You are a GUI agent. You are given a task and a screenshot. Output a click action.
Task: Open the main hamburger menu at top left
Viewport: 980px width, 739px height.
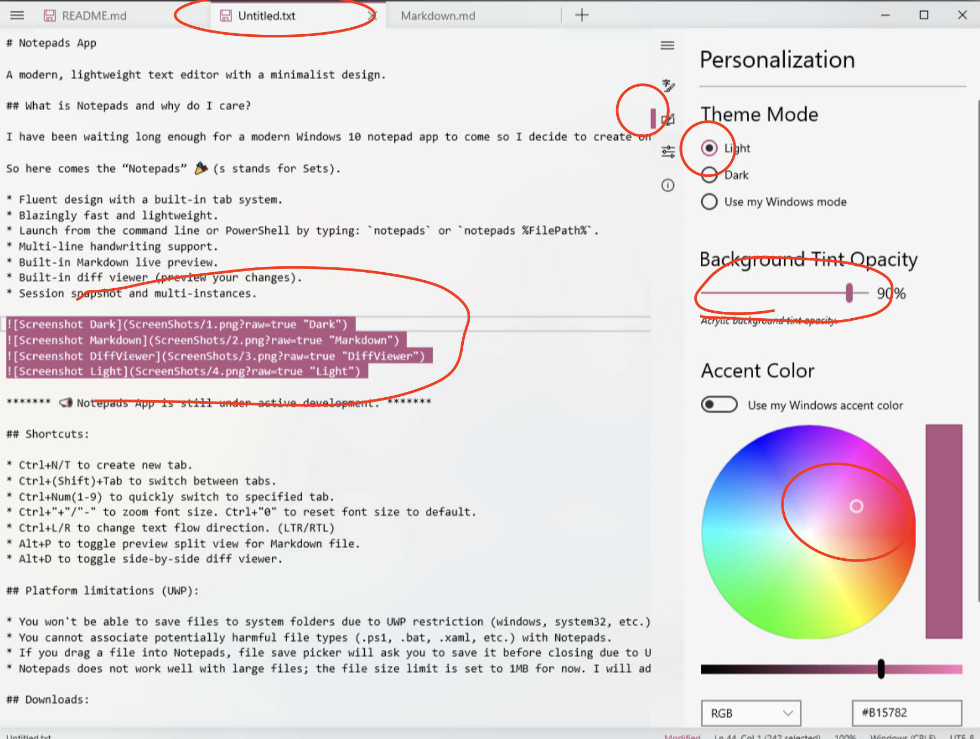17,16
